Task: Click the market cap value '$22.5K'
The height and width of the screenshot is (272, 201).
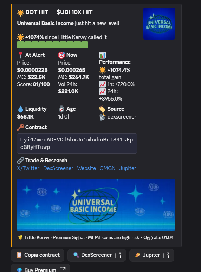Action: point(37,77)
